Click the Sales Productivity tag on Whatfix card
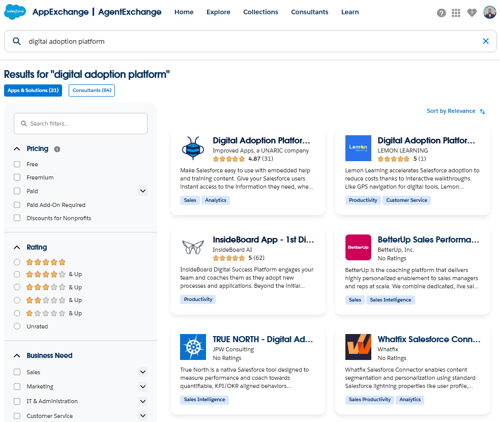The image size is (500, 422). point(370,400)
